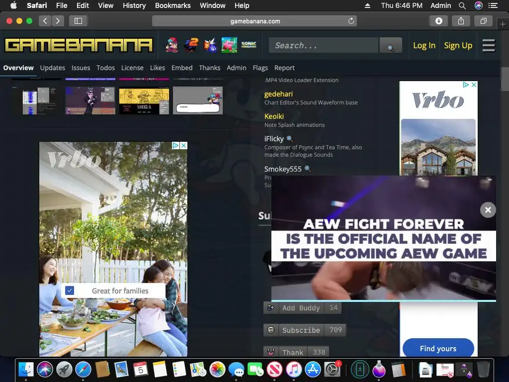The image size is (509, 382).
Task: Show Safari downloads
Action: pos(438,21)
